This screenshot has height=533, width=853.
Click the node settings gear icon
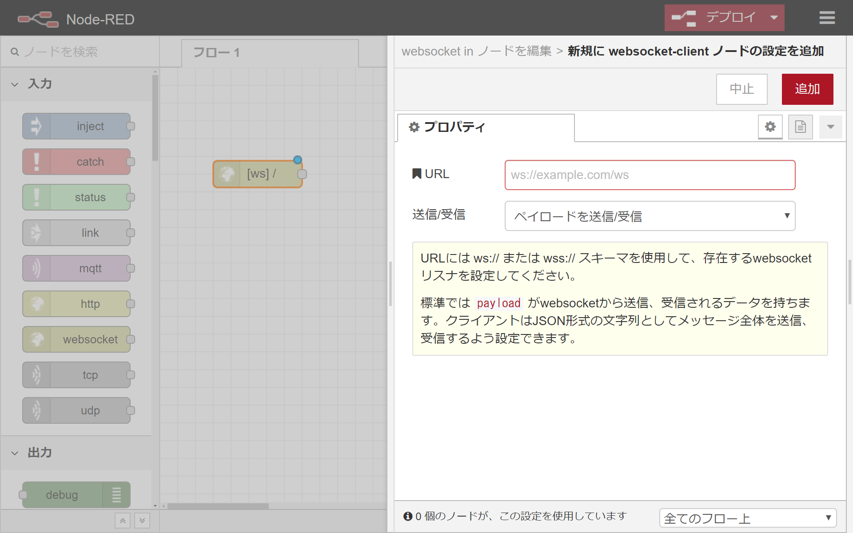(770, 127)
